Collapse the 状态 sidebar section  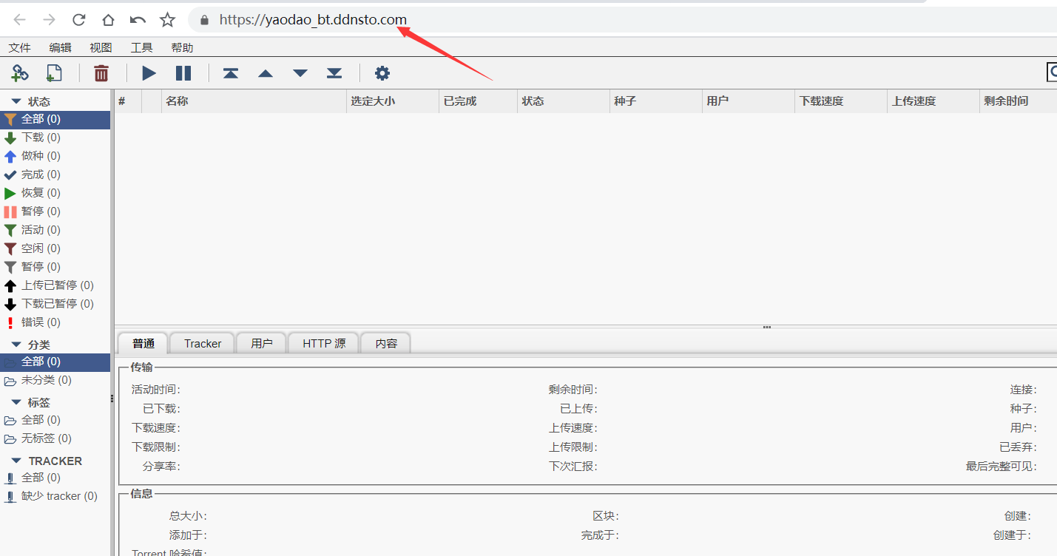click(x=16, y=101)
